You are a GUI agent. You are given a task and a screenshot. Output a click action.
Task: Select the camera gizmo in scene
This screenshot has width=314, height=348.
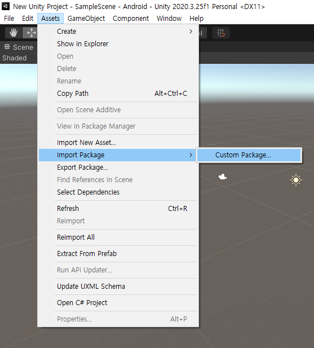click(223, 177)
